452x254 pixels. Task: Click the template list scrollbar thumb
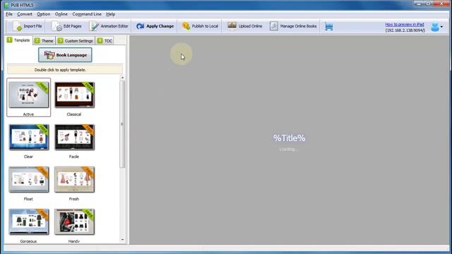122,124
